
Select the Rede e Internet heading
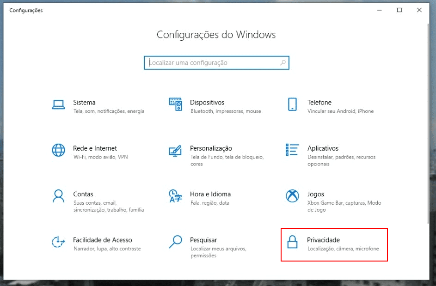point(95,148)
